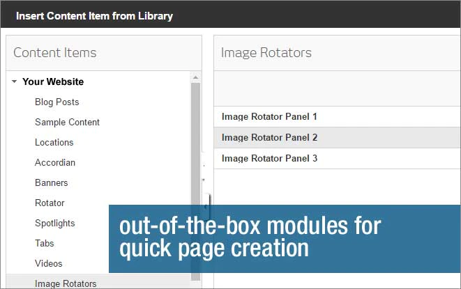Click the Content Items vertical scrollbar track
The image size is (461, 289).
pyautogui.click(x=195, y=181)
